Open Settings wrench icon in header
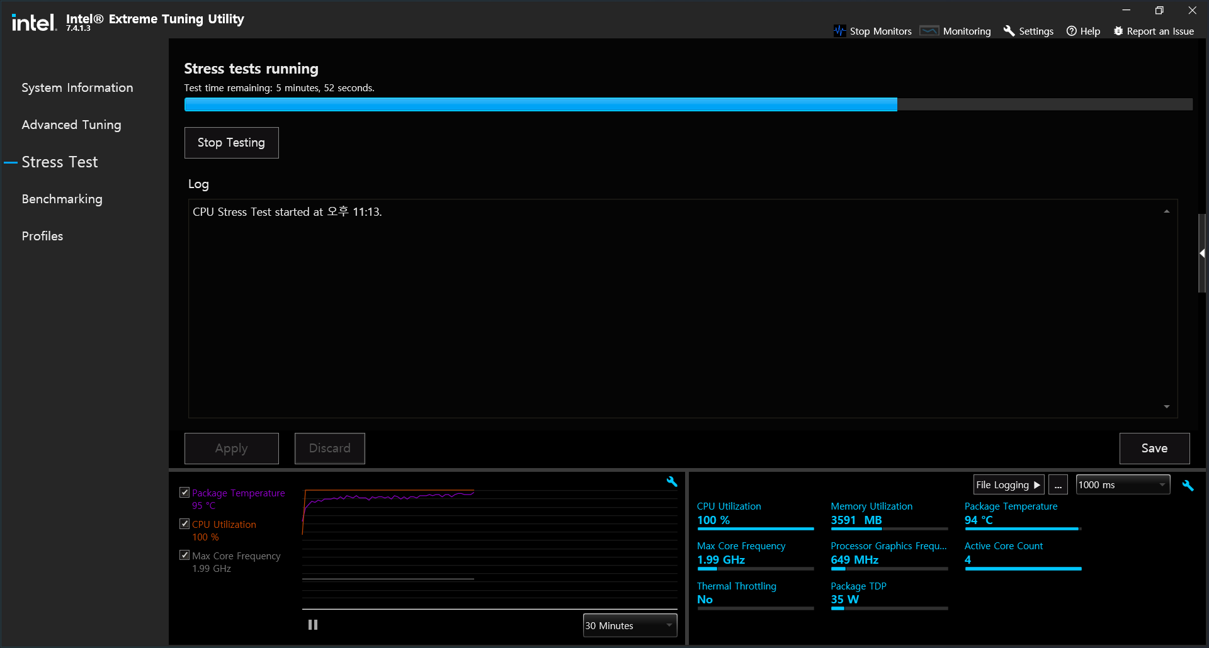Viewport: 1209px width, 648px height. (1009, 31)
